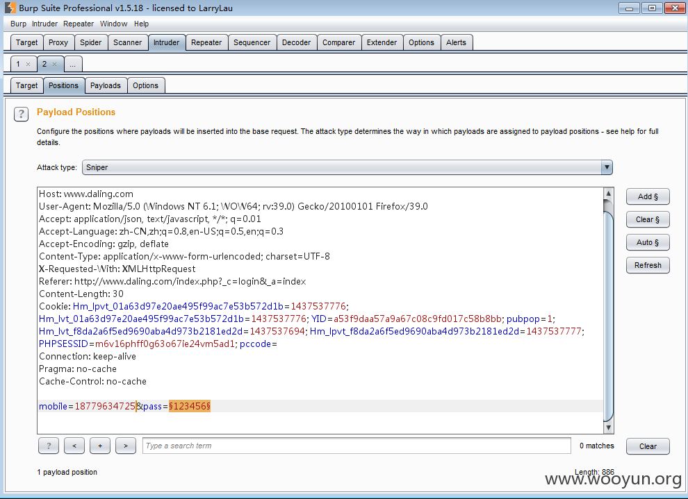The width and height of the screenshot is (688, 499).
Task: Click the X-Requested-With header line
Action: pos(117,269)
